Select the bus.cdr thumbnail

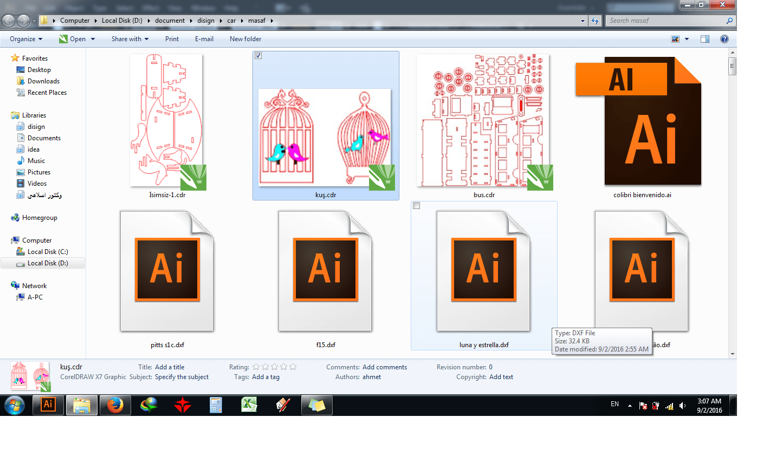tap(485, 121)
